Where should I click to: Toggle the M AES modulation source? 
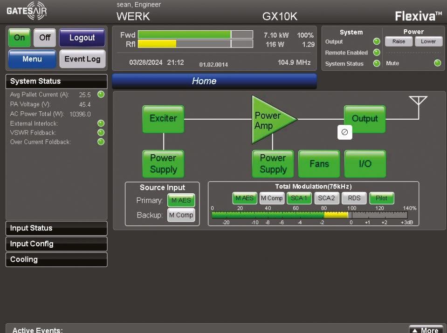click(x=245, y=198)
